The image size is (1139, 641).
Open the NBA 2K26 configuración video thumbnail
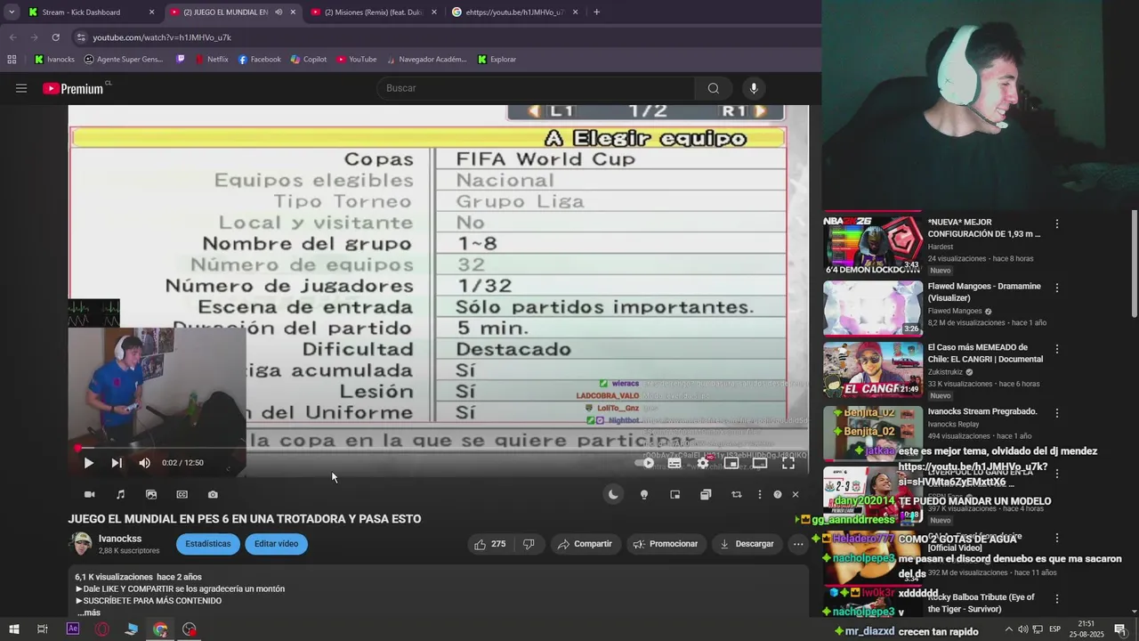tap(873, 245)
